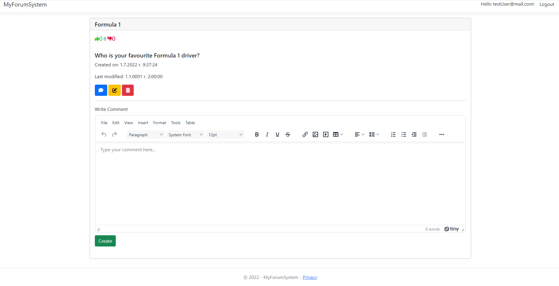This screenshot has width=559, height=286.
Task: Open the Privacy link in the footer
Action: click(x=310, y=277)
